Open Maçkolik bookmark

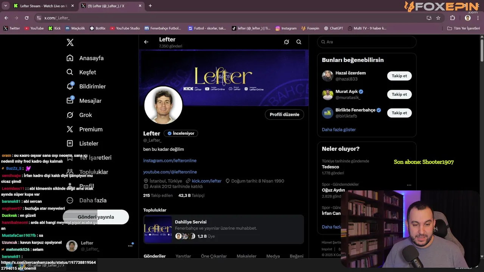pos(75,28)
